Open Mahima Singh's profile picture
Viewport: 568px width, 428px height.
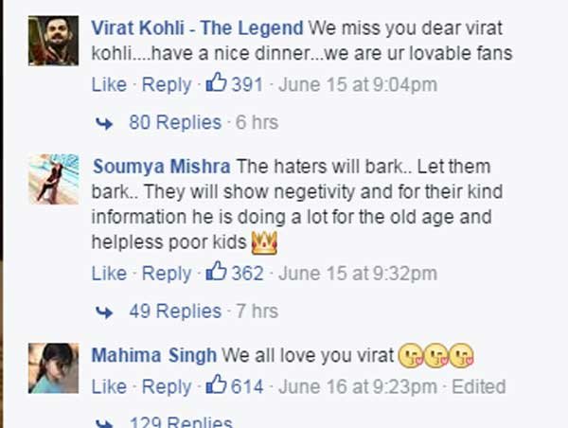[x=54, y=368]
